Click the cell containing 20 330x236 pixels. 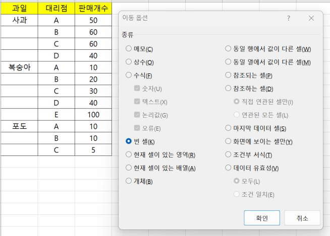pos(93,79)
